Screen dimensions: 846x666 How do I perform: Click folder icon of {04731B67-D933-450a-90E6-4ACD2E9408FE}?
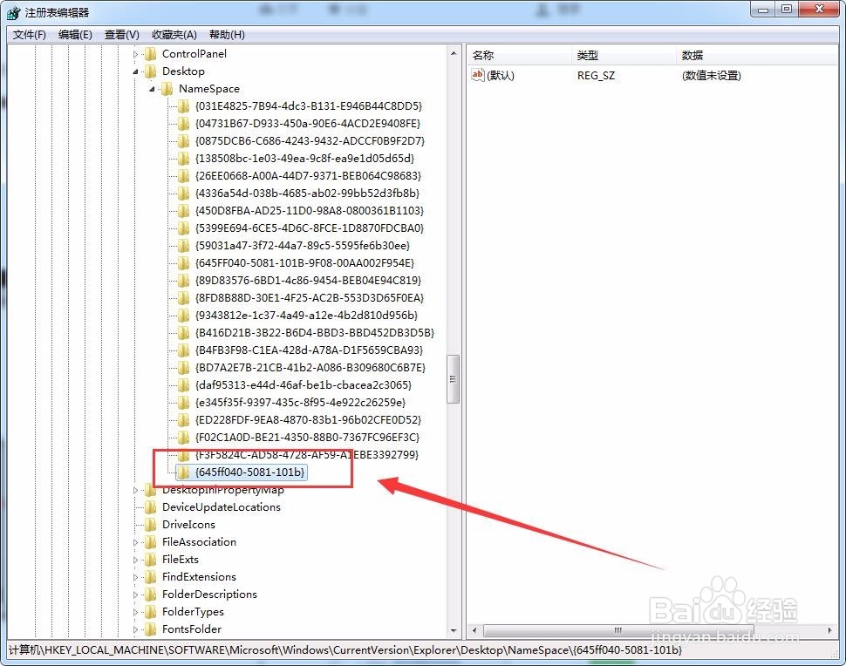(x=184, y=124)
